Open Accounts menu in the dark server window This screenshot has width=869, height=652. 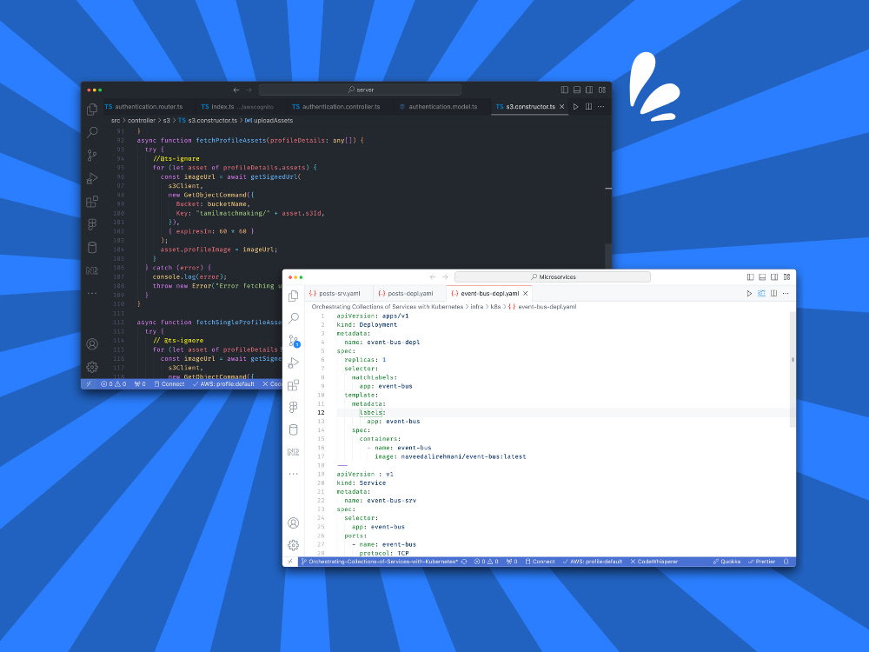[92, 344]
